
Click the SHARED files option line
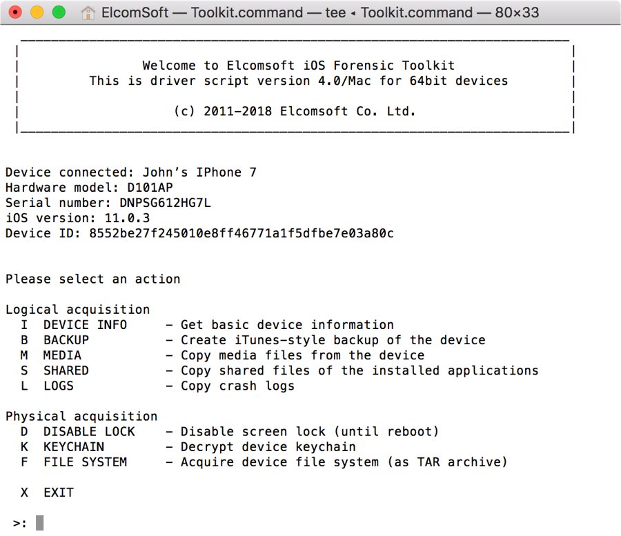coord(66,370)
